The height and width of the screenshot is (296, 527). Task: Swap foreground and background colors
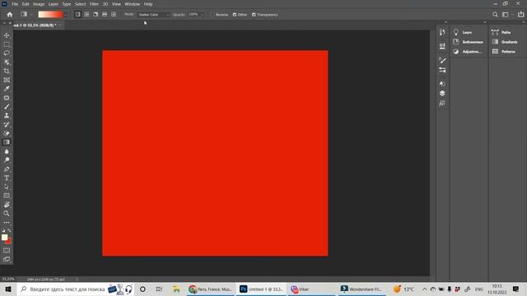pos(9,230)
